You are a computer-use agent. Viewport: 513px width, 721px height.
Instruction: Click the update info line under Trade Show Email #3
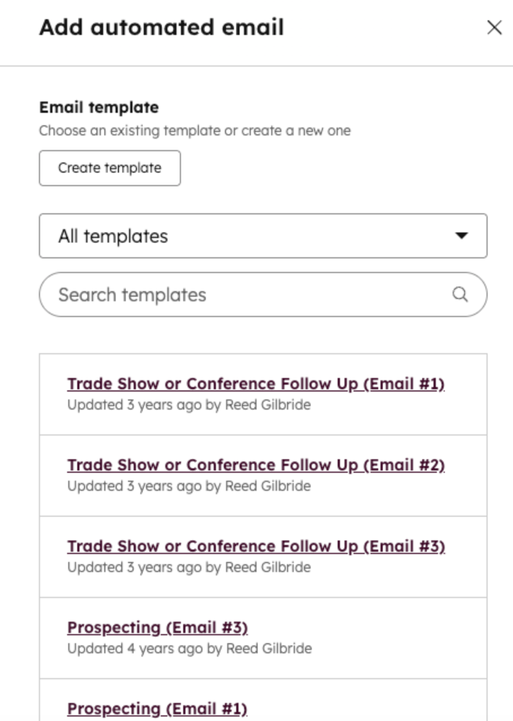click(x=189, y=567)
